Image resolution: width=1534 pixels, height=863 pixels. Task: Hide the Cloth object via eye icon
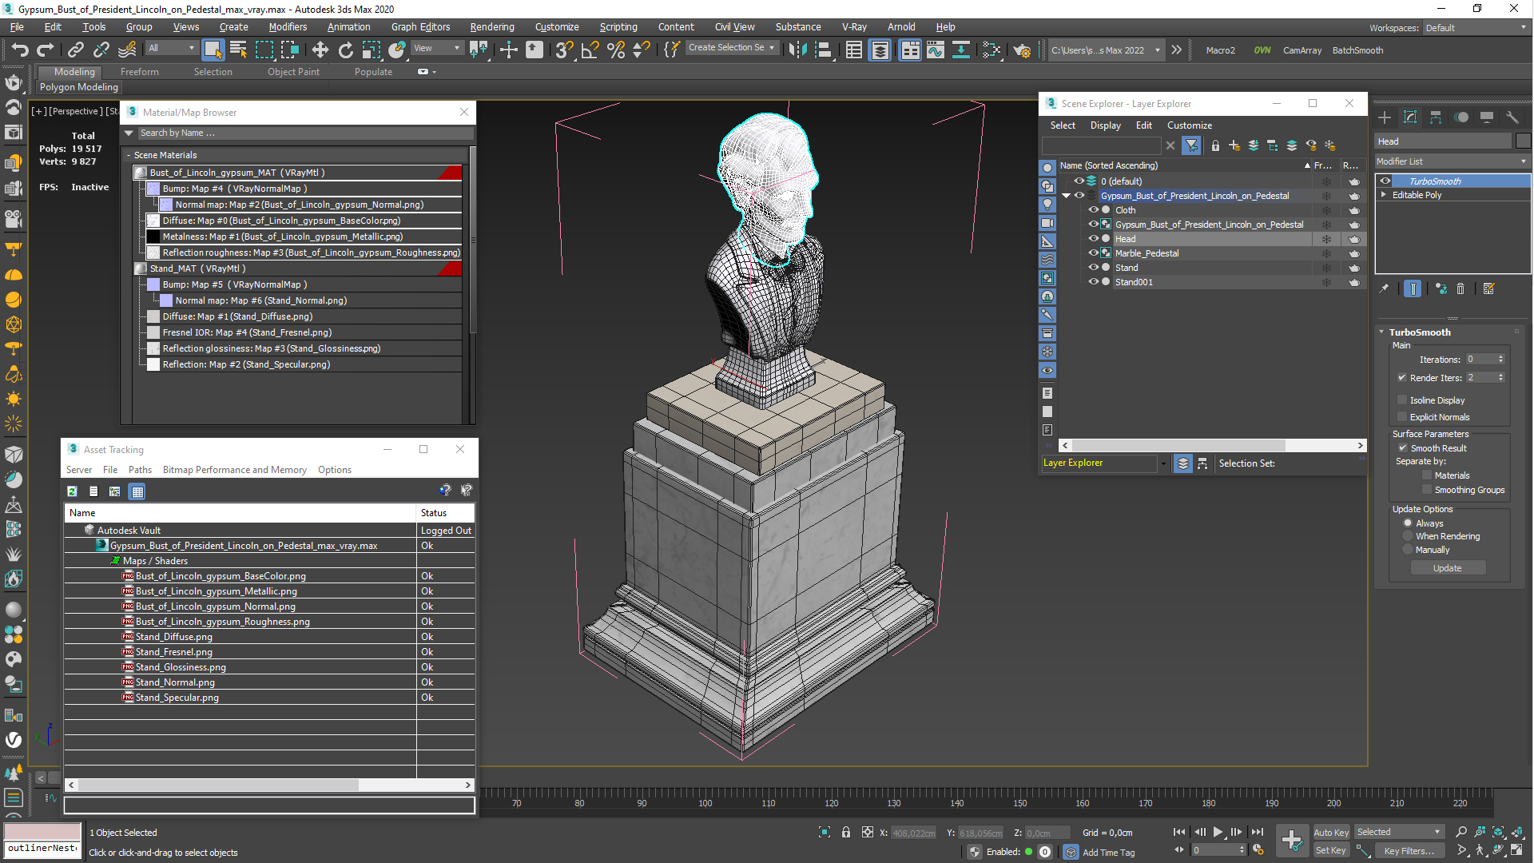click(x=1093, y=210)
